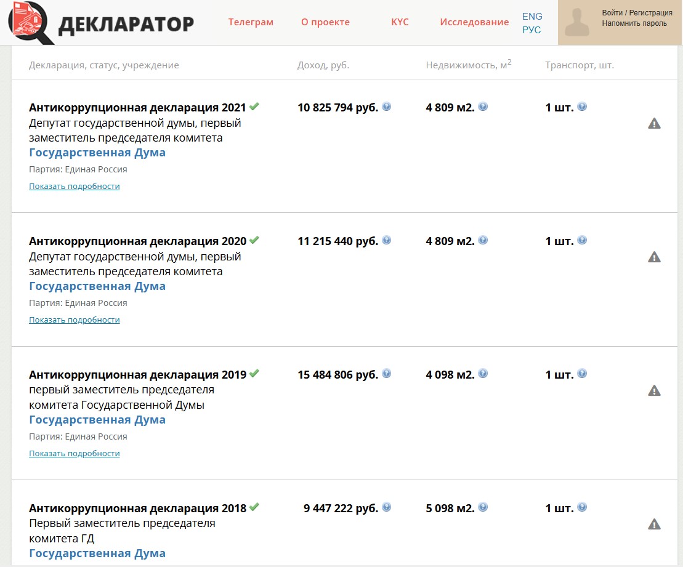Show details for the 2019 declaration
The width and height of the screenshot is (683, 567).
point(75,453)
